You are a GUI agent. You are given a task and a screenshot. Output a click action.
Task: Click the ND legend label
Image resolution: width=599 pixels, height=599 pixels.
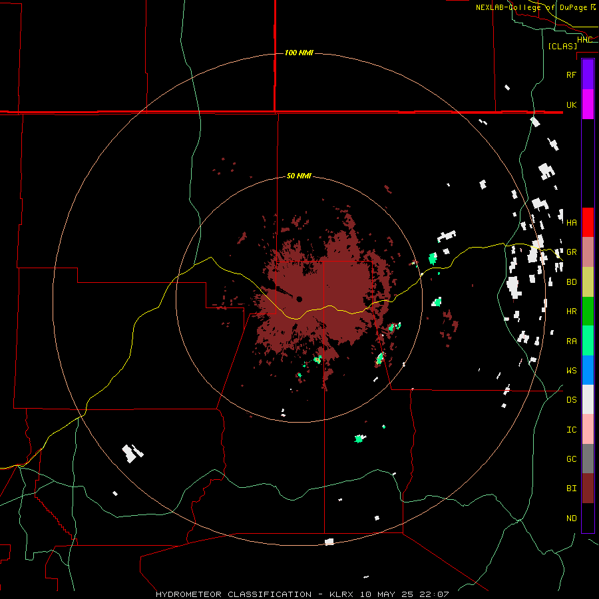point(571,518)
